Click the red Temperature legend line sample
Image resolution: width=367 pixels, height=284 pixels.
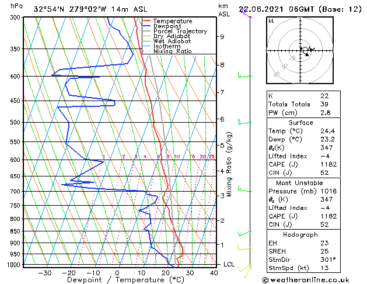(x=147, y=21)
